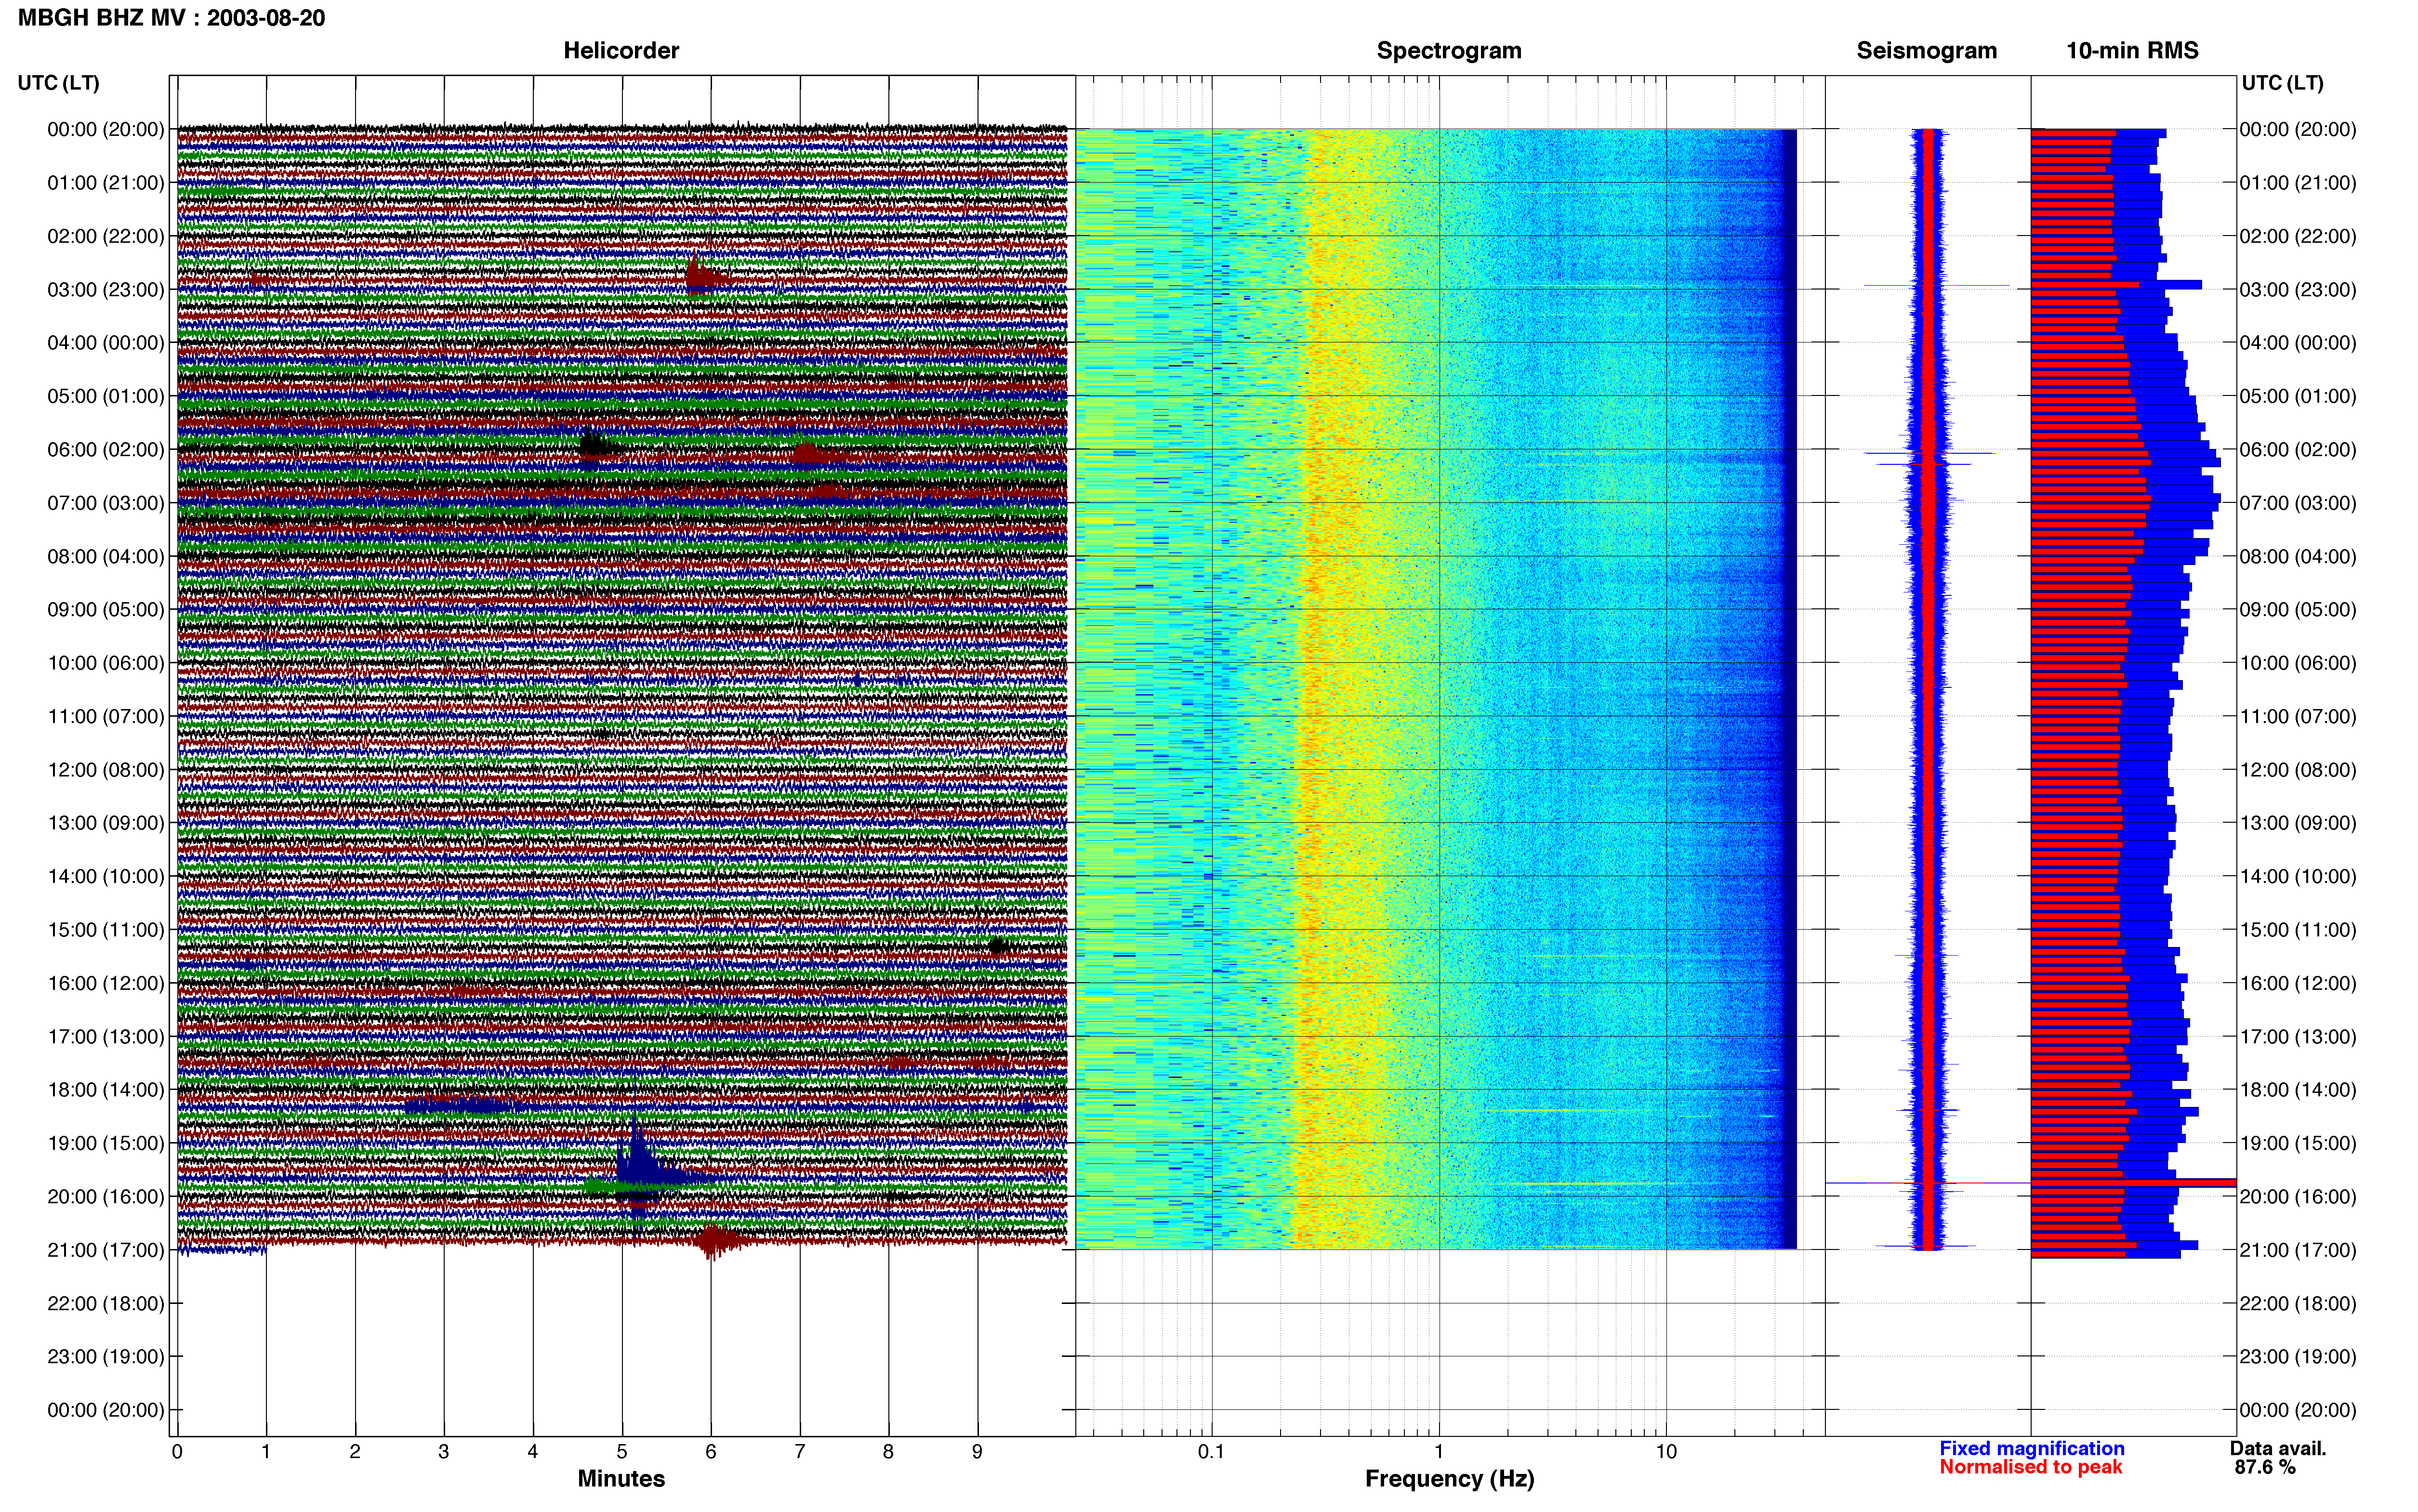This screenshot has width=2418, height=1512.
Task: Click '23:00 (19:00)' label next to the Helicorder
Action: pyautogui.click(x=106, y=1357)
